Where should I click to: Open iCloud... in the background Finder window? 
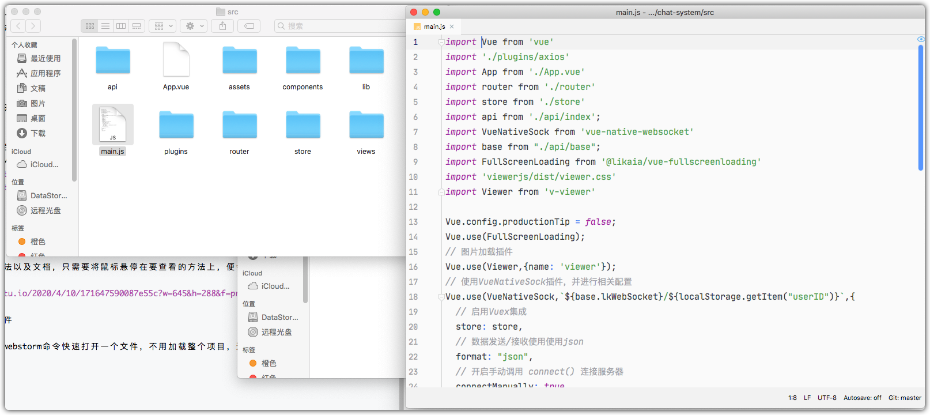coord(269,286)
